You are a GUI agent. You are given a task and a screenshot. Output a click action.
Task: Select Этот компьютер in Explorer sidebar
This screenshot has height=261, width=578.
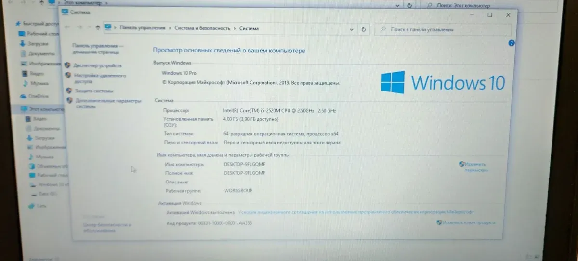pyautogui.click(x=43, y=109)
